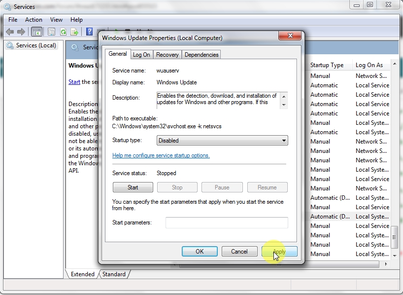Click the Pause button in the dialog
403x295 pixels.
point(222,187)
